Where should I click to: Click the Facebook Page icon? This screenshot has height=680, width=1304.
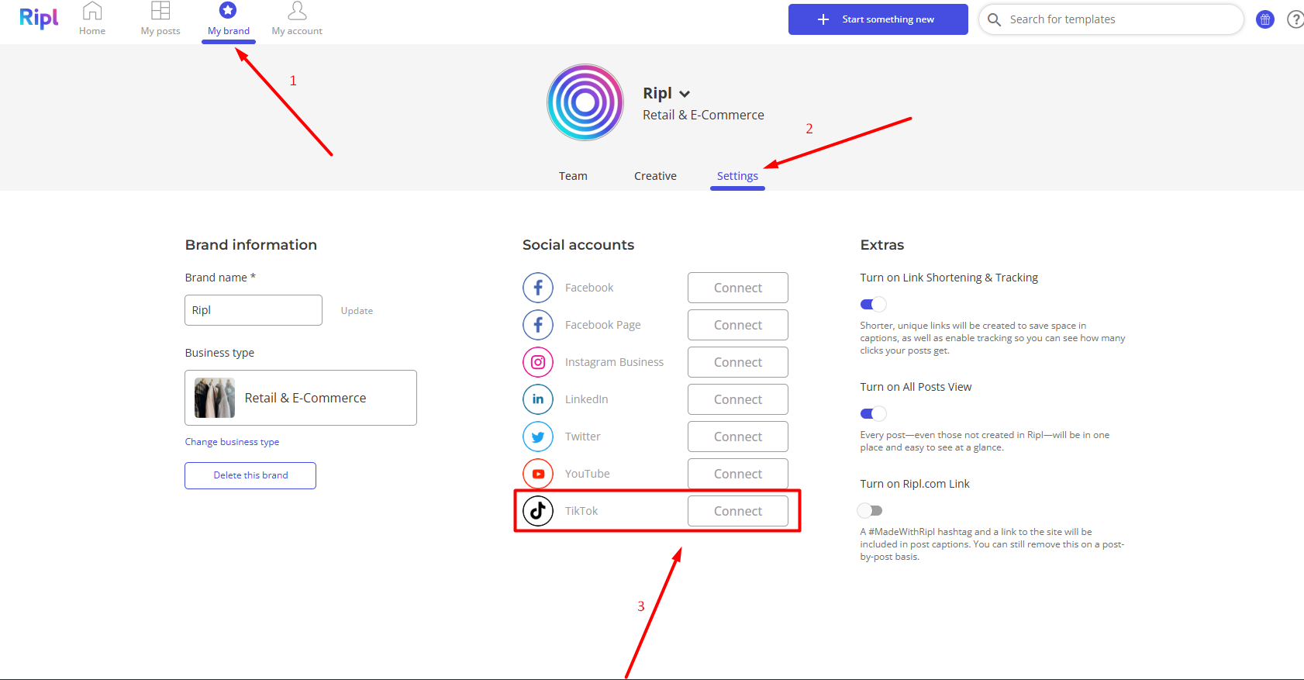pyautogui.click(x=538, y=325)
